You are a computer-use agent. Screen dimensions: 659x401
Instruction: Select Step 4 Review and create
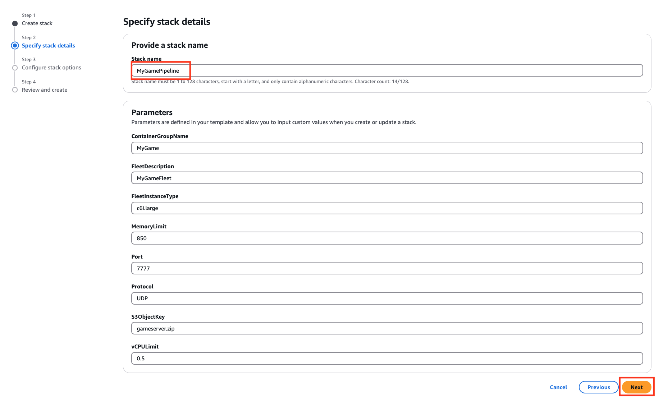44,90
